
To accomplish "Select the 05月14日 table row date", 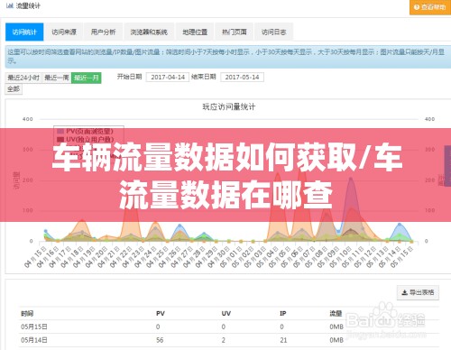I will pyautogui.click(x=34, y=340).
